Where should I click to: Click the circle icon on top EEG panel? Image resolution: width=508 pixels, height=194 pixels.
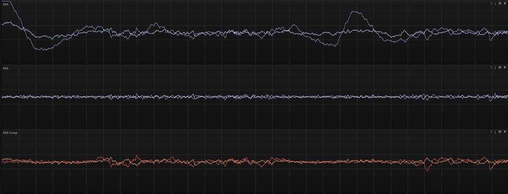pos(500,3)
